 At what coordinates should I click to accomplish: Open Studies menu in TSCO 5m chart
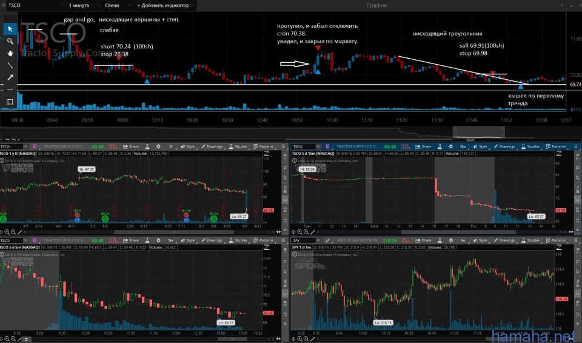point(238,240)
